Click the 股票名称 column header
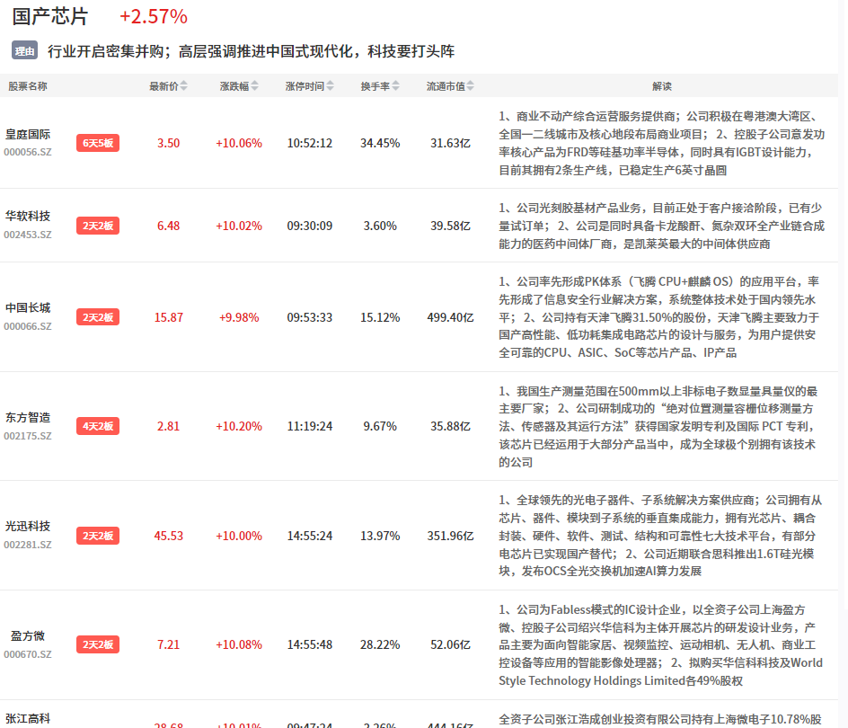This screenshot has height=728, width=848. [x=28, y=86]
